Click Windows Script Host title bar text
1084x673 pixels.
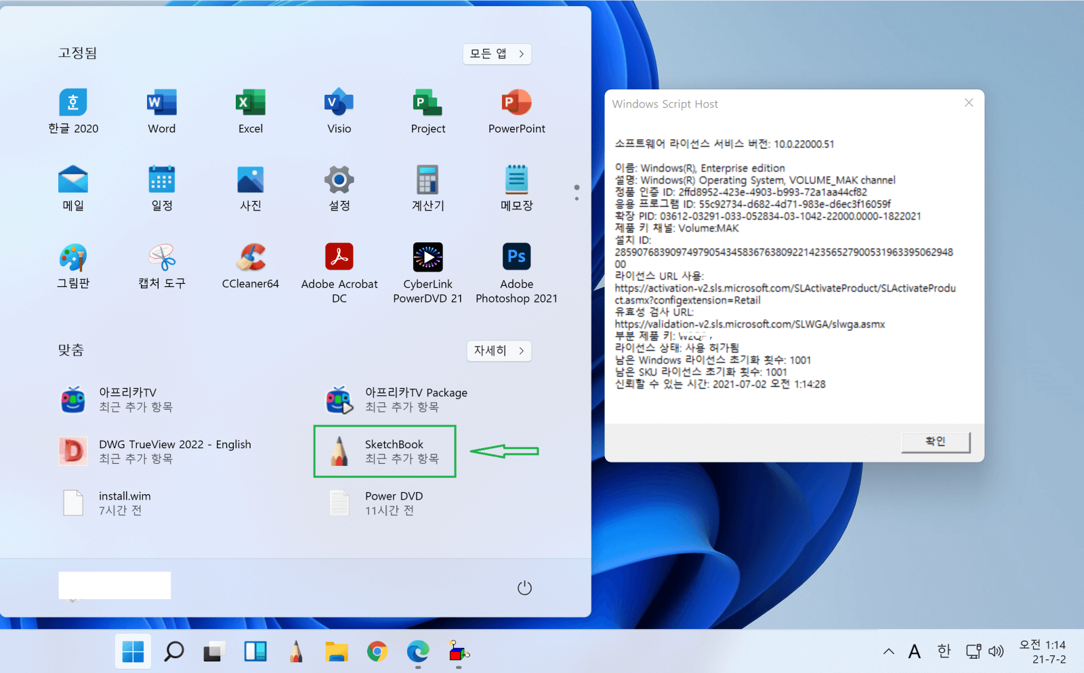pos(665,104)
